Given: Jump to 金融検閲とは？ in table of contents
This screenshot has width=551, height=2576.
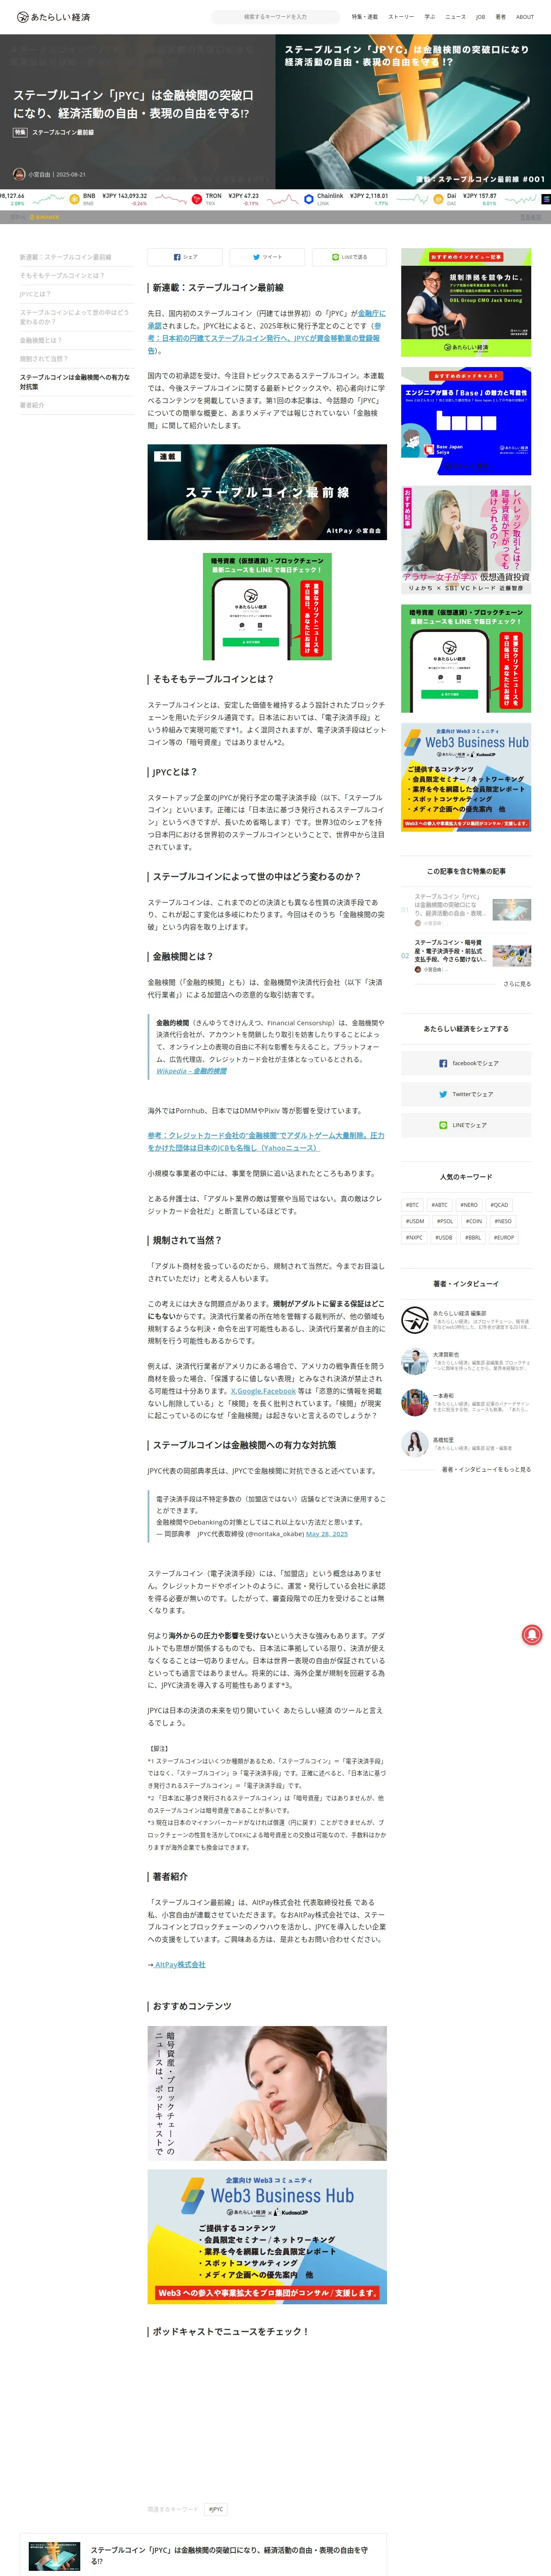Looking at the screenshot, I should pos(41,340).
